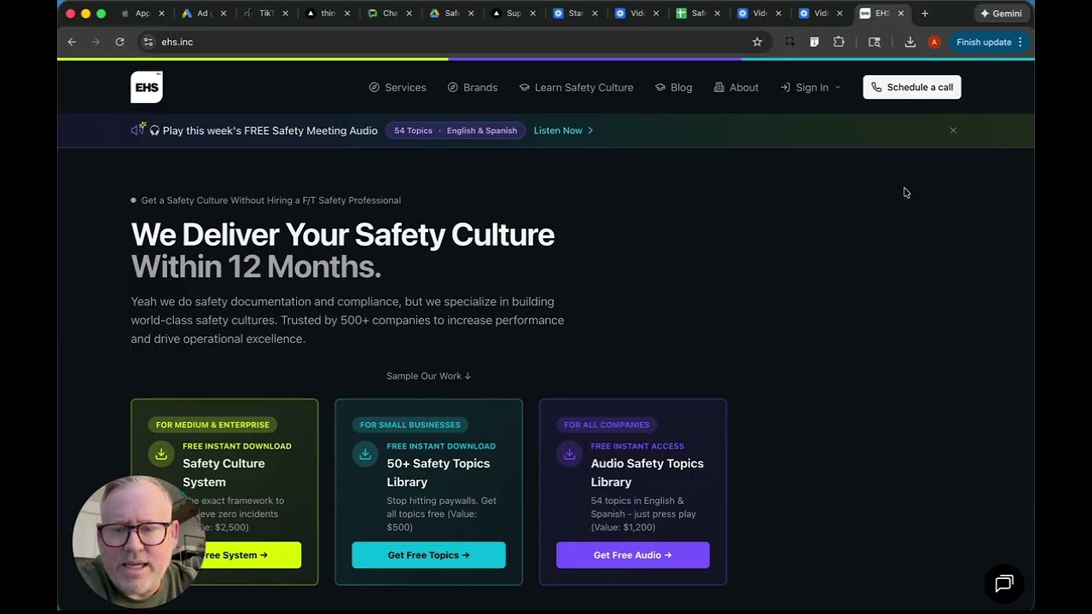This screenshot has height=614, width=1092.
Task: Click the 'We Deliver Your Safety Culture' heading
Action: point(343,235)
